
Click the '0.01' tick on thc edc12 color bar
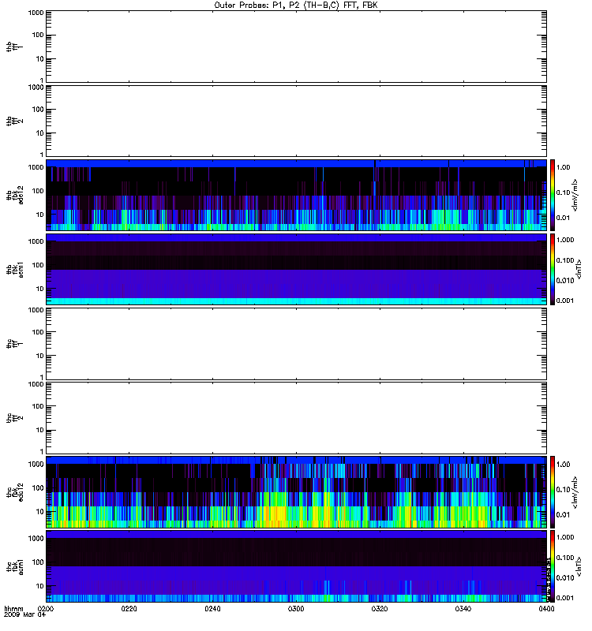pos(563,515)
